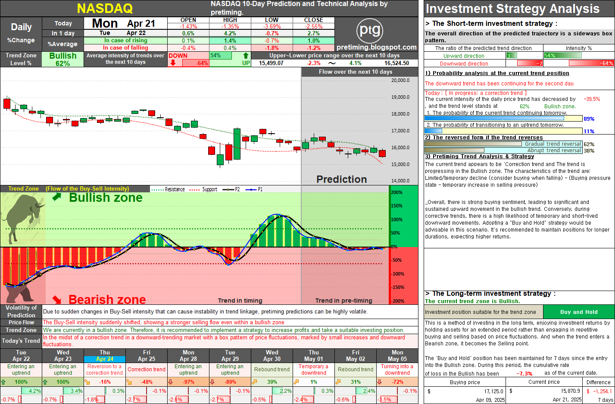The width and height of the screenshot is (615, 404).
Task: Click the tilde symbol between -2.3% and 4.1%
Action: pos(332,63)
